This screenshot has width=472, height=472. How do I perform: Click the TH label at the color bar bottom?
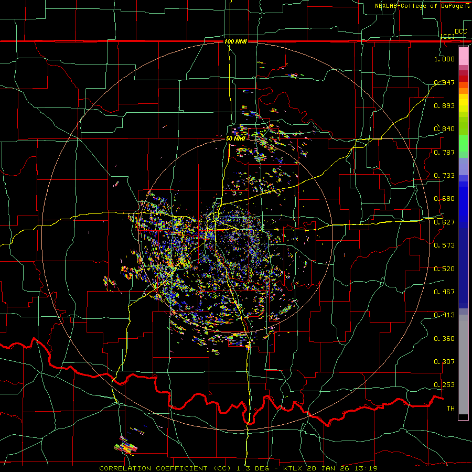[x=450, y=409]
